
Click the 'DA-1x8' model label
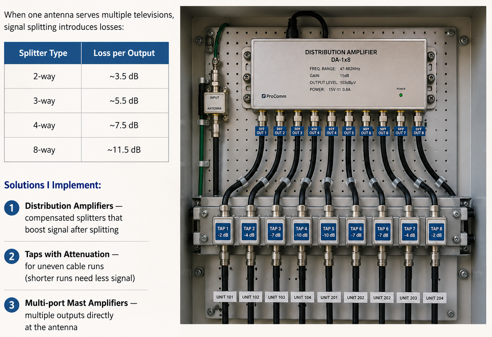tap(341, 60)
